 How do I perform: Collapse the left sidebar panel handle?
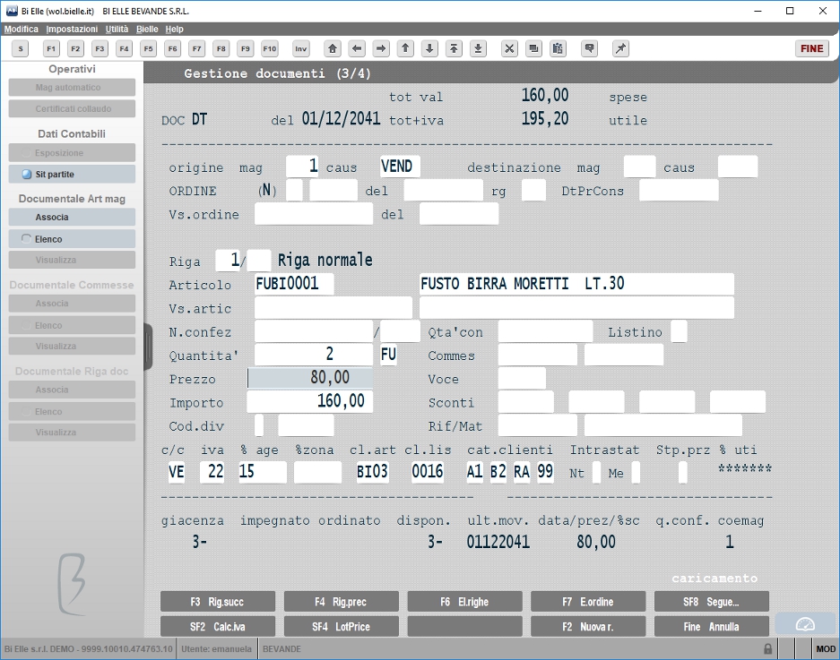coord(149,347)
